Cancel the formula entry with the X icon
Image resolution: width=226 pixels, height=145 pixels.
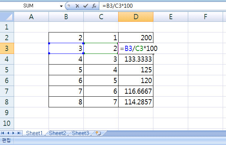[x=77, y=6]
